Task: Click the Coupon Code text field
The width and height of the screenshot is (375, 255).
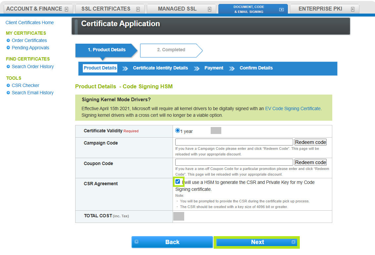Action: pyautogui.click(x=234, y=162)
